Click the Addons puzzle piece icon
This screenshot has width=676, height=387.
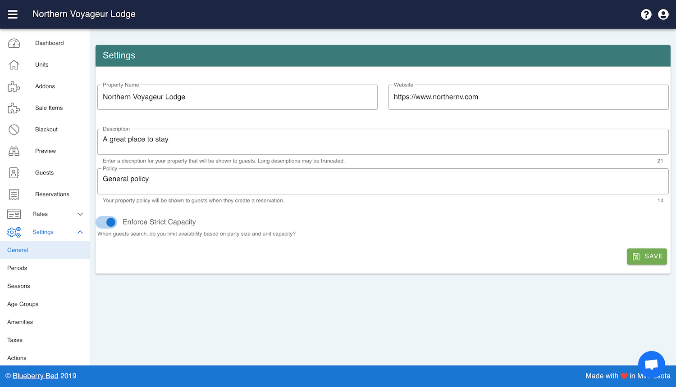click(14, 86)
